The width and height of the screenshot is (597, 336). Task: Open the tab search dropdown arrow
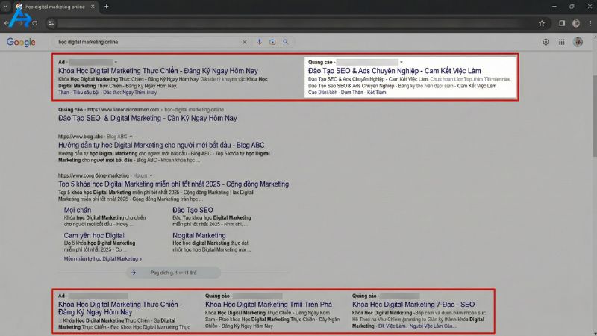click(5, 7)
